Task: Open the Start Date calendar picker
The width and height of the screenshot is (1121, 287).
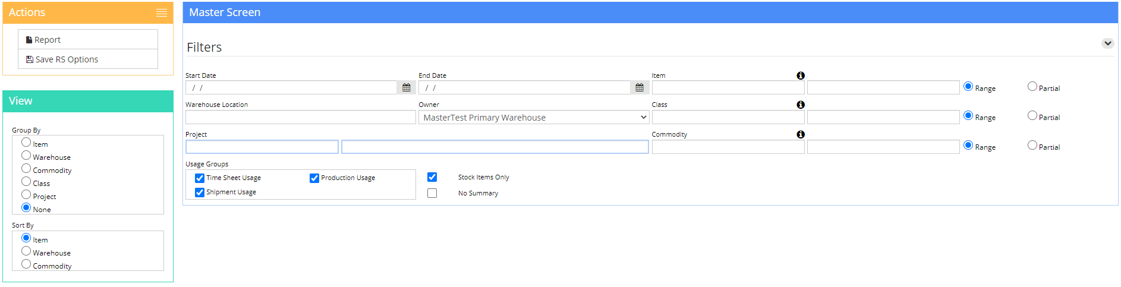Action: 407,87
